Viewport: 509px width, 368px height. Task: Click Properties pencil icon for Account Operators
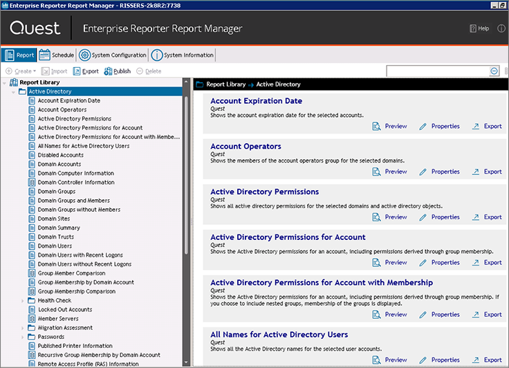(x=423, y=172)
